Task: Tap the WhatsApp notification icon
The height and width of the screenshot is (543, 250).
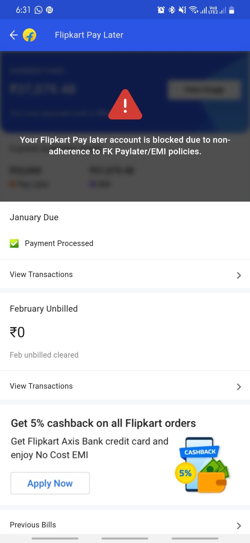Action: [x=39, y=10]
